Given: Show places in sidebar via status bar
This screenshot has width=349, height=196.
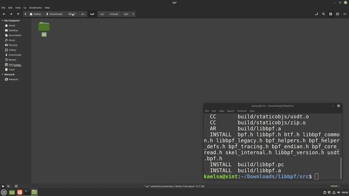Looking at the screenshot, I should coord(3,186).
